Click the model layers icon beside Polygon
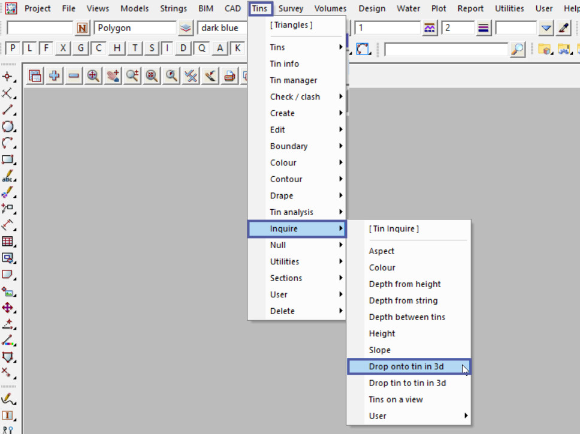The width and height of the screenshot is (580, 434). pos(186,28)
